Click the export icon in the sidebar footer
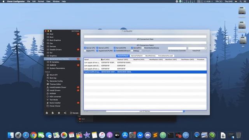The width and height of the screenshot is (249, 140). (53, 113)
